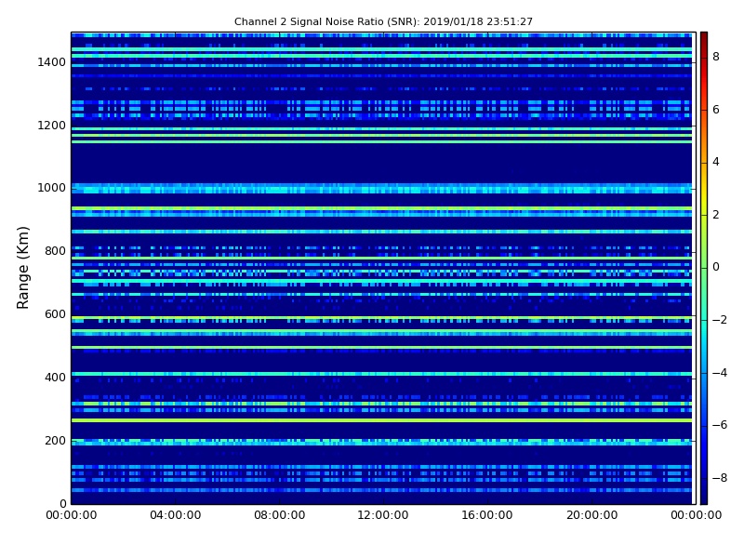Click the 800 range tick label
The image size is (744, 558).
55,251
